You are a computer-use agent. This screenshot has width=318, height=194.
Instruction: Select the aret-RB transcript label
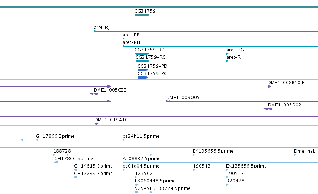[131, 35]
